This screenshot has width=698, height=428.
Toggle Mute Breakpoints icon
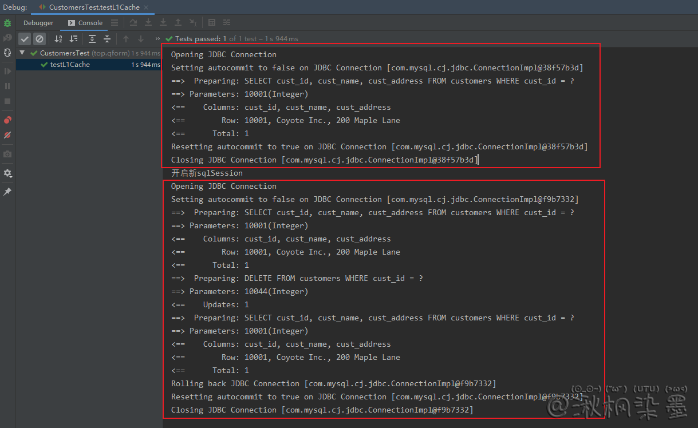pyautogui.click(x=7, y=136)
